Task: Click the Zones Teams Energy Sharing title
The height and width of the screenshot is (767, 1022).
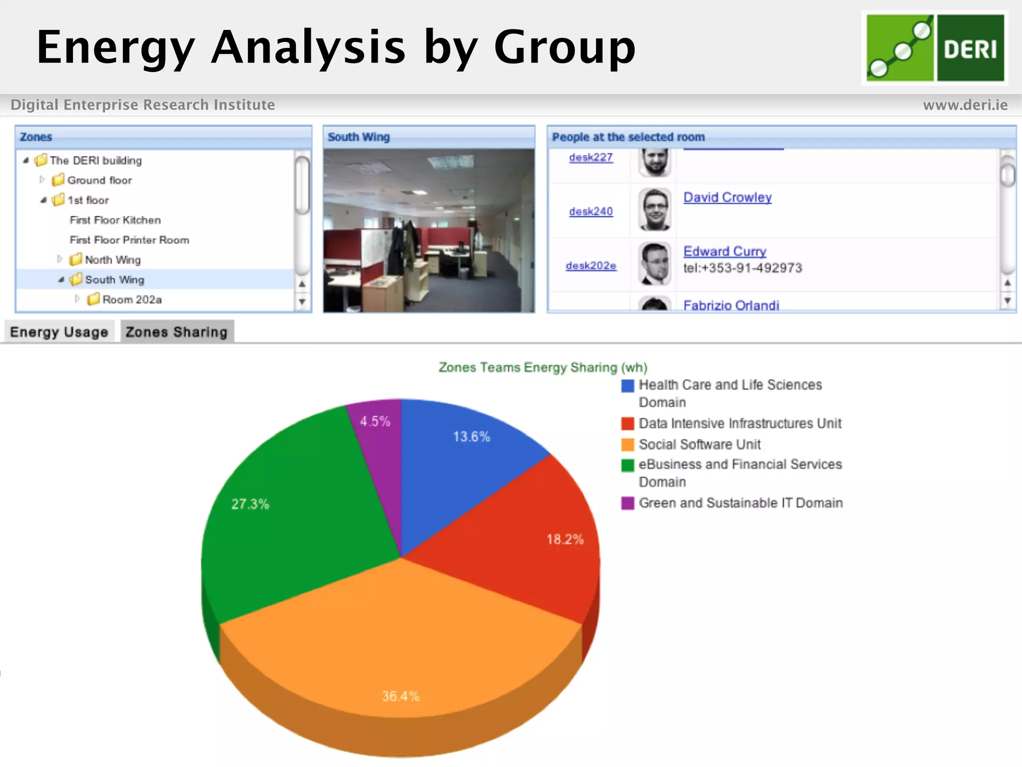Action: pyautogui.click(x=543, y=368)
